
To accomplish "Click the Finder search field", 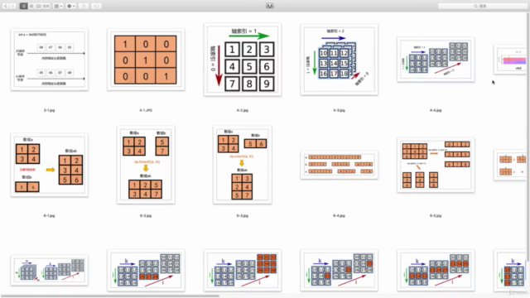I will tap(482, 6).
